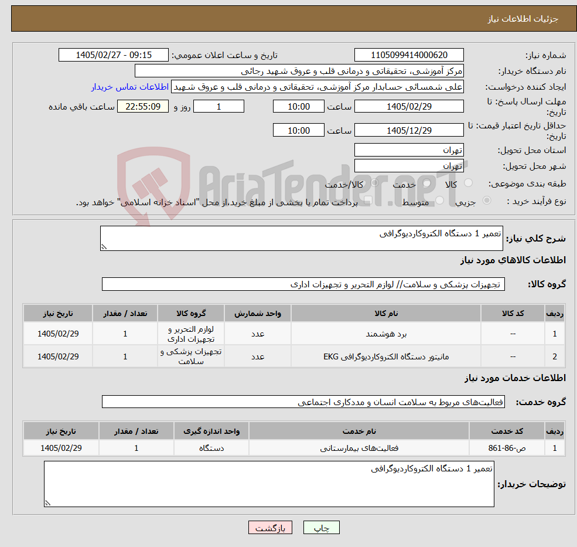The width and height of the screenshot is (577, 547).
Task: Select the متوسط purchase type radio
Action: pyautogui.click(x=439, y=201)
